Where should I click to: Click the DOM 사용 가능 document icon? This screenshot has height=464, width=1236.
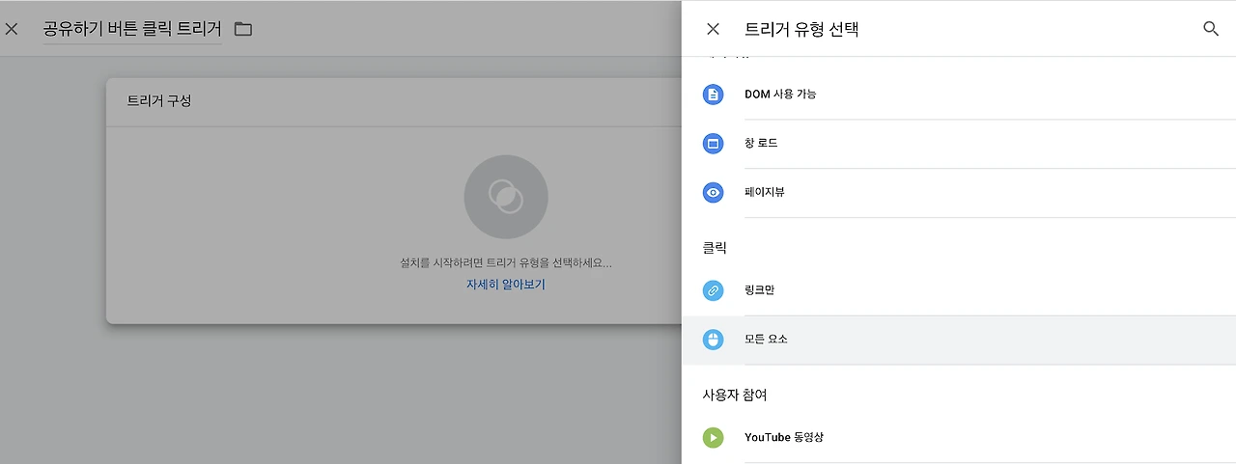click(x=713, y=95)
